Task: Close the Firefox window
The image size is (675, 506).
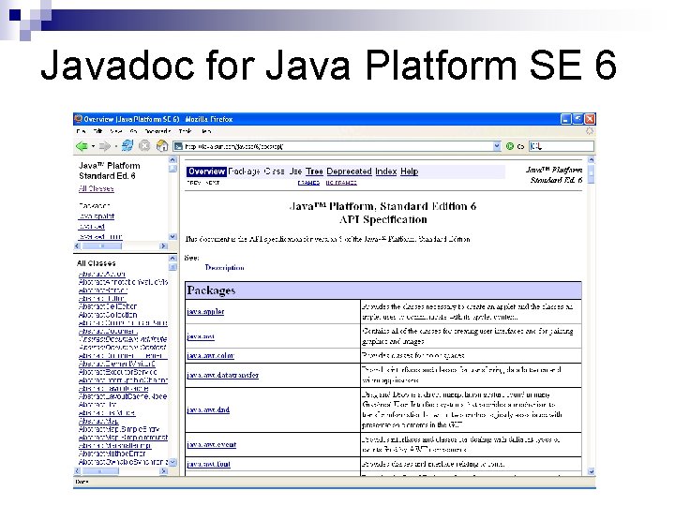Action: tap(590, 119)
